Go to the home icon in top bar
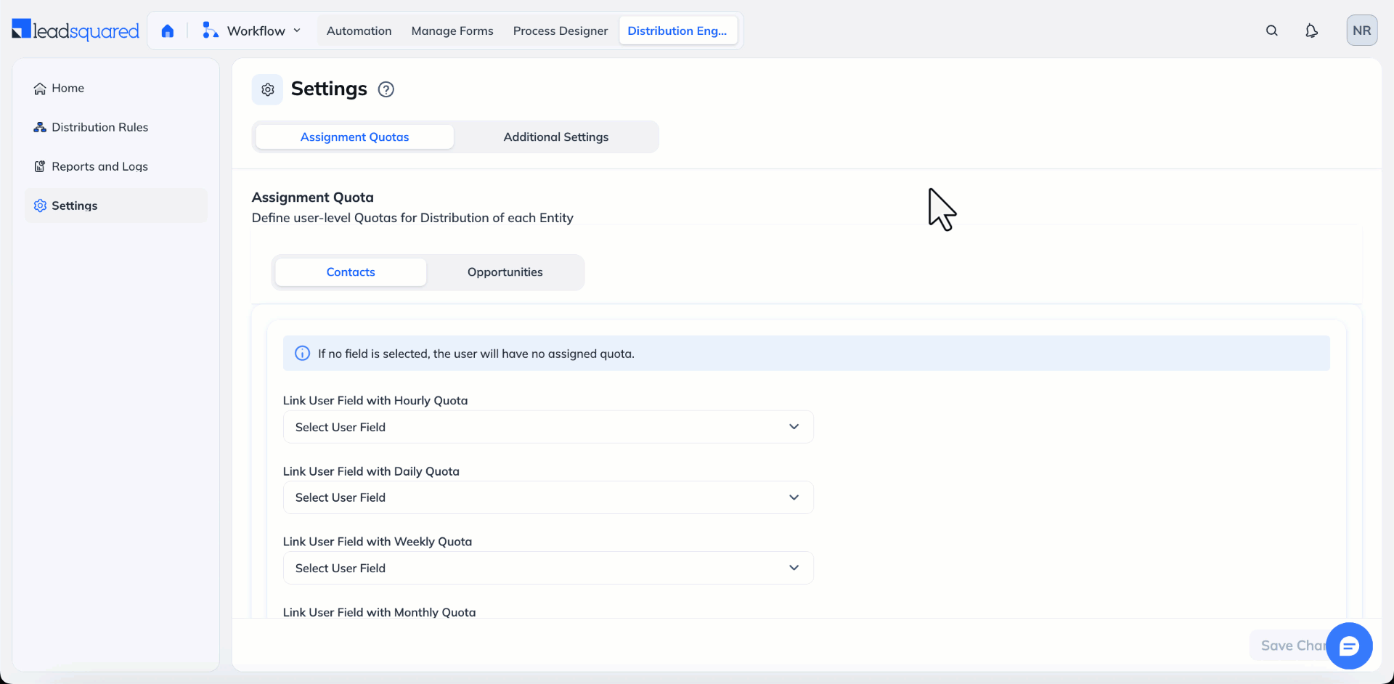This screenshot has height=684, width=1394. click(168, 30)
